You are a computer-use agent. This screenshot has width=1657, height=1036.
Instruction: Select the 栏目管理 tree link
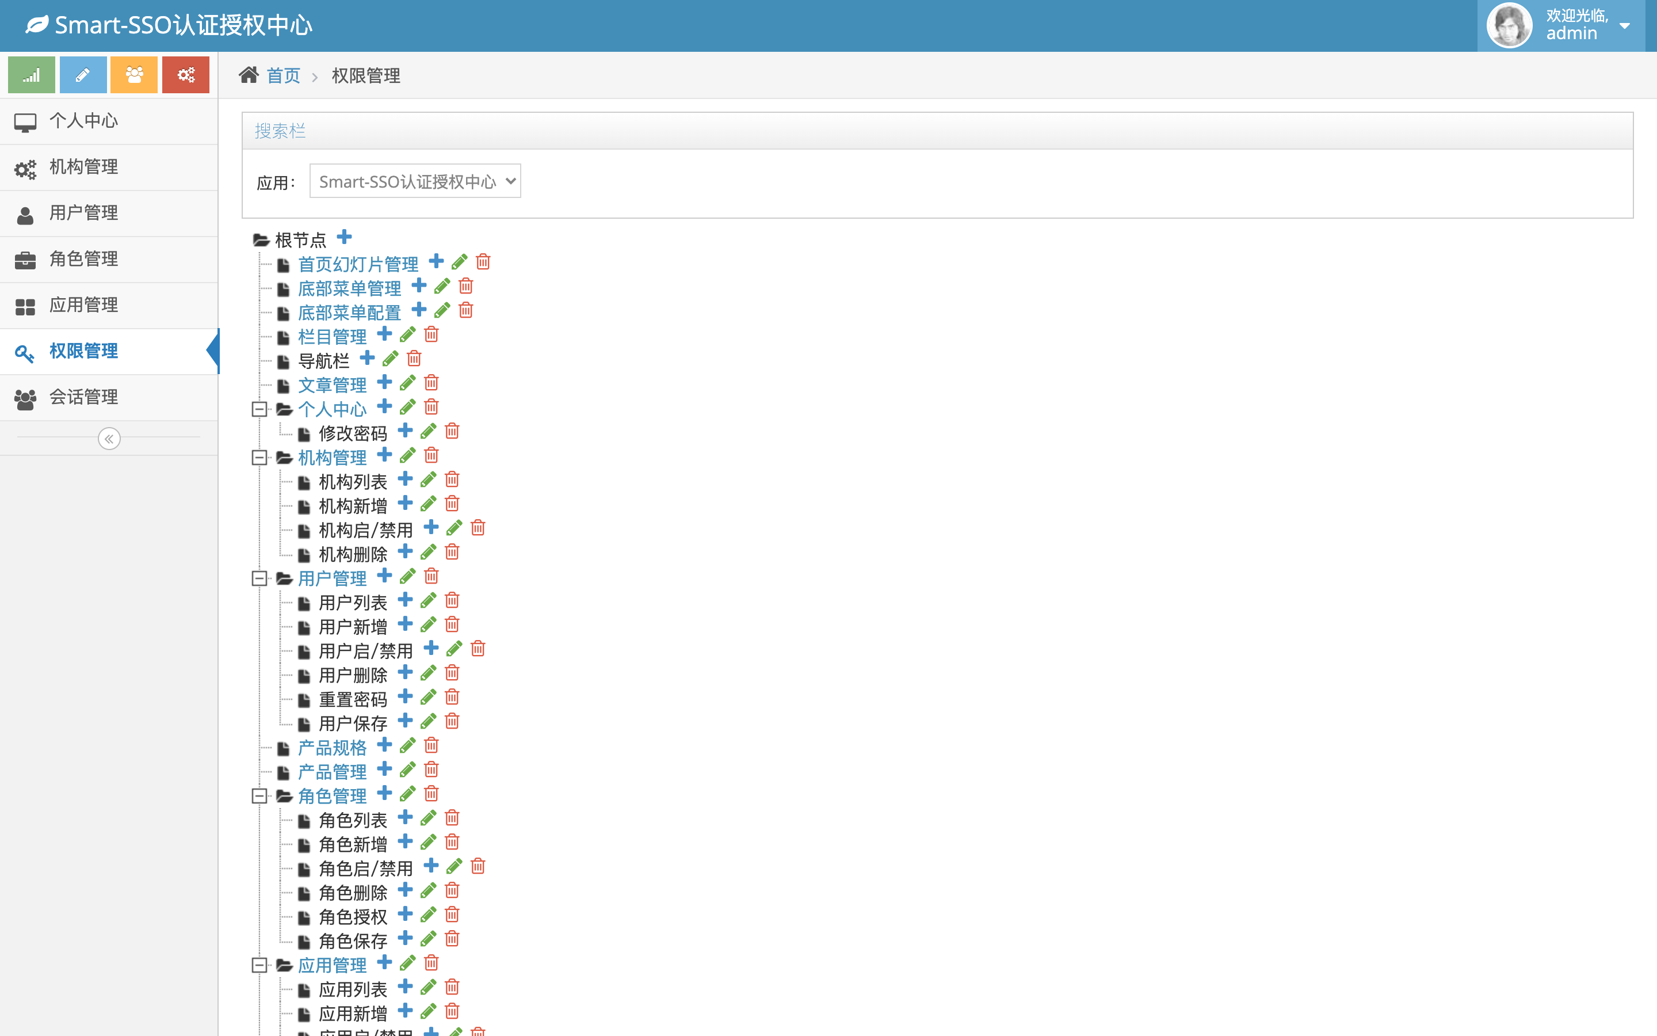coord(332,337)
